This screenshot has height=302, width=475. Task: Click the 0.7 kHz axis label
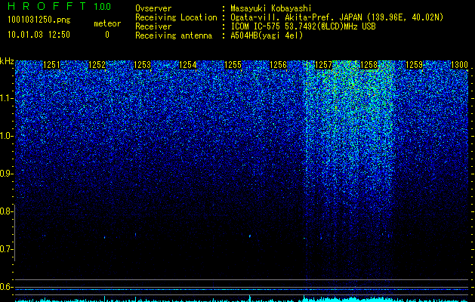(6, 249)
